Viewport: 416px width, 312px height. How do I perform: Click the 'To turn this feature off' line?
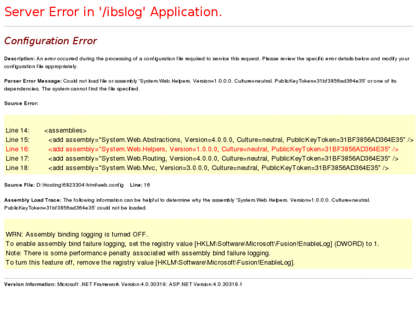(150, 263)
